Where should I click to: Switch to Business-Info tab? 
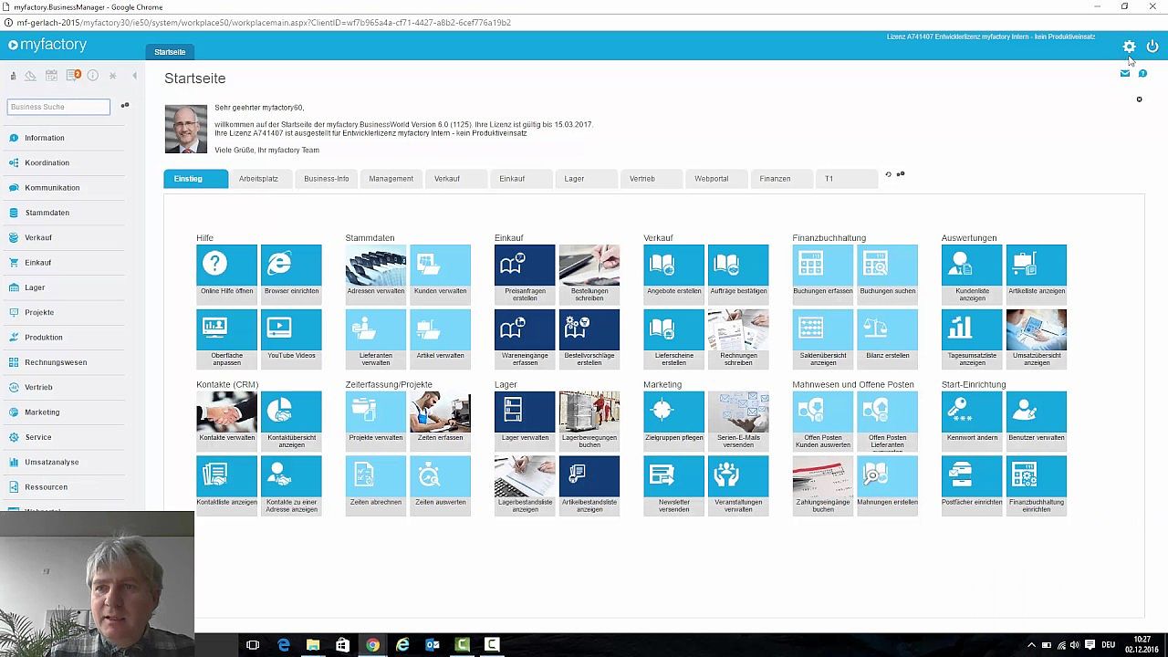[327, 179]
